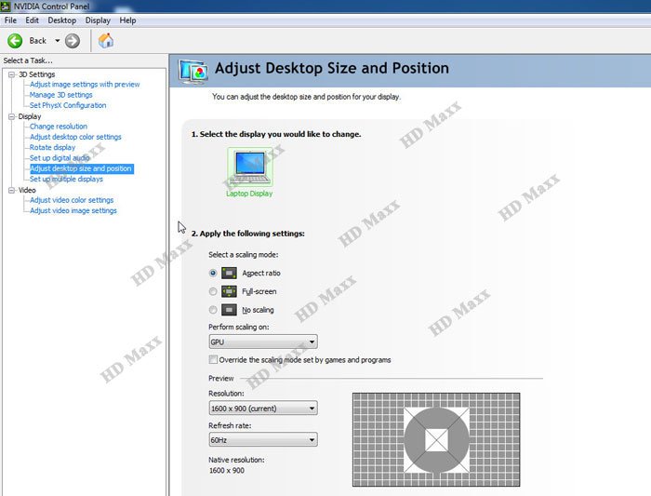The height and width of the screenshot is (496, 651).
Task: Collapse the 3D Settings tree node
Action: pos(12,74)
